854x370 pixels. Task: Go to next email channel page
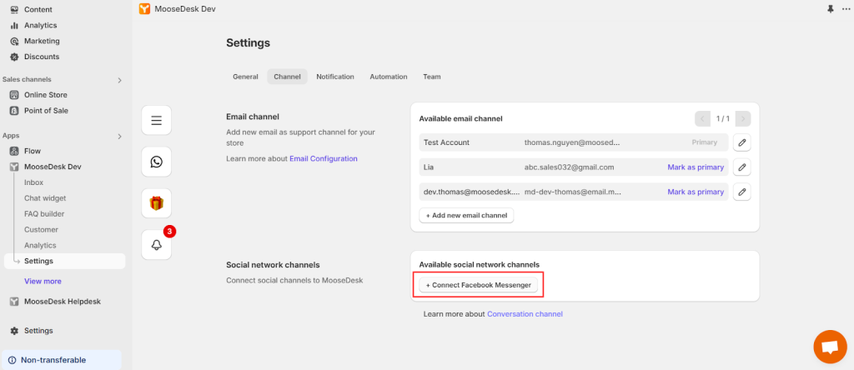(x=742, y=118)
